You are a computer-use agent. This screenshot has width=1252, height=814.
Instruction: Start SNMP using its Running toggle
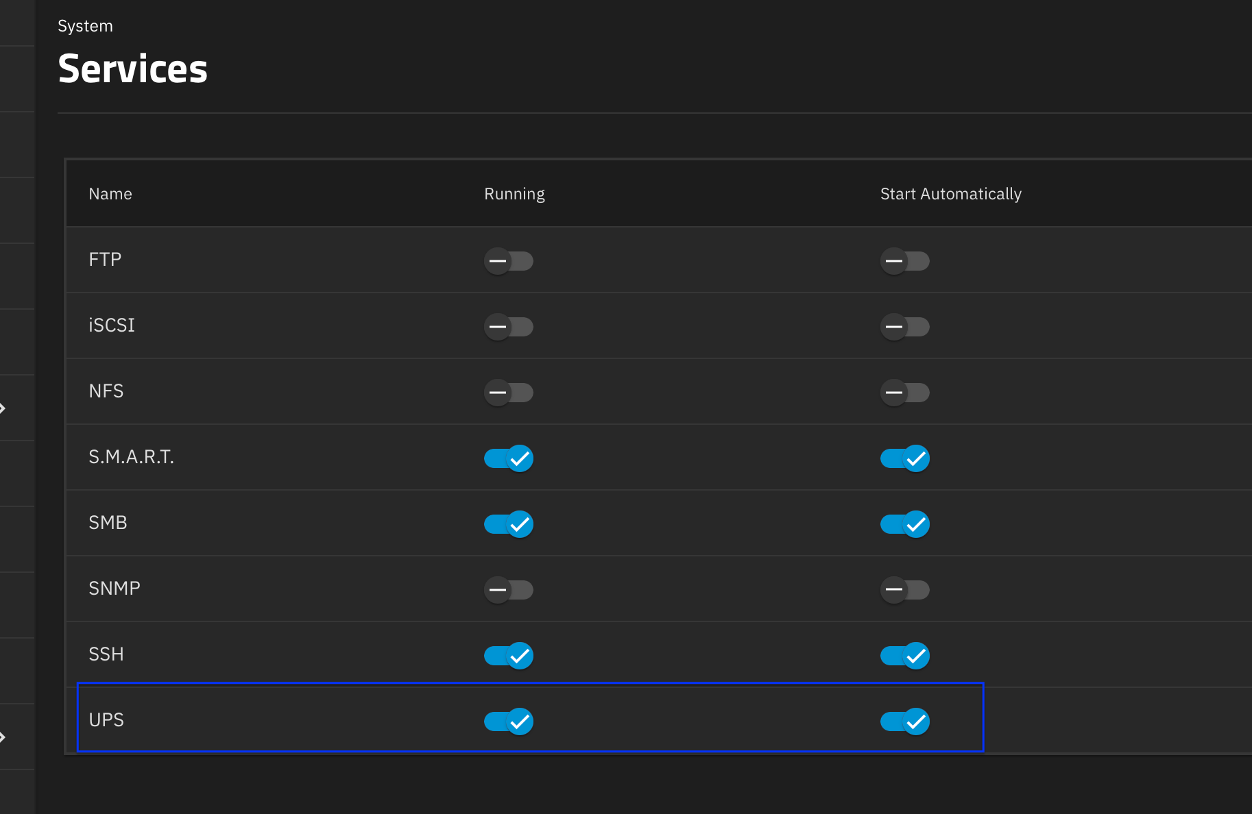coord(508,590)
